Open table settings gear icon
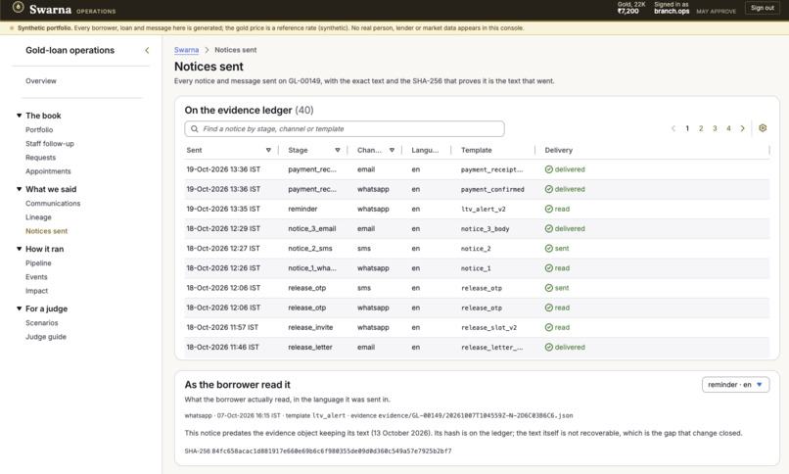 (763, 128)
